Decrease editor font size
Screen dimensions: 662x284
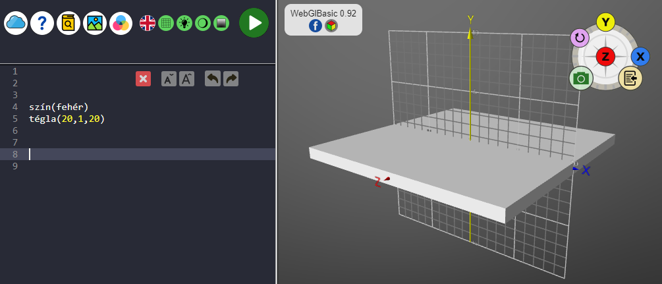pyautogui.click(x=169, y=79)
